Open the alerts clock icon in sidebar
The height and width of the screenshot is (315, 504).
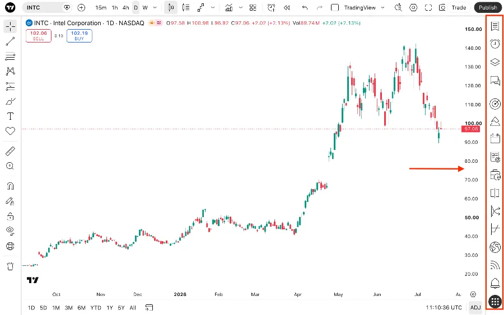(x=495, y=44)
